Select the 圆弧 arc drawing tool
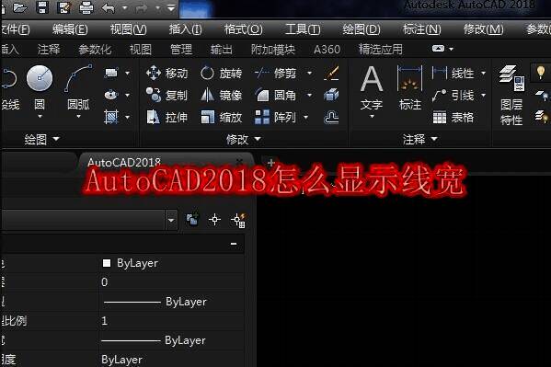Viewport: 551px width, 367px height. [x=78, y=78]
